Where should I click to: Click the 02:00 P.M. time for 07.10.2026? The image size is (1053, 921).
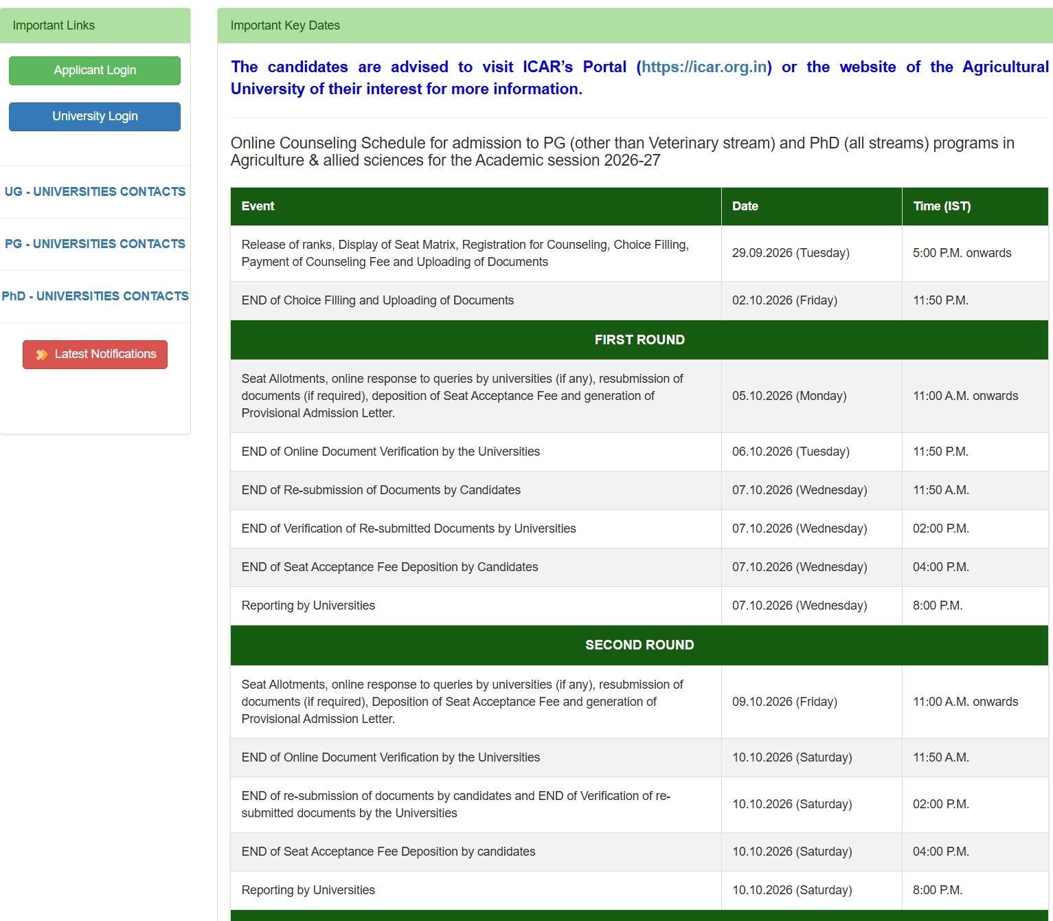pos(940,529)
